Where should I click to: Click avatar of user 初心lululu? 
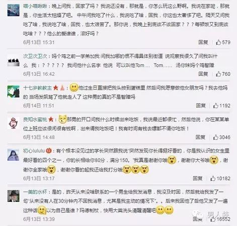pos(14,155)
